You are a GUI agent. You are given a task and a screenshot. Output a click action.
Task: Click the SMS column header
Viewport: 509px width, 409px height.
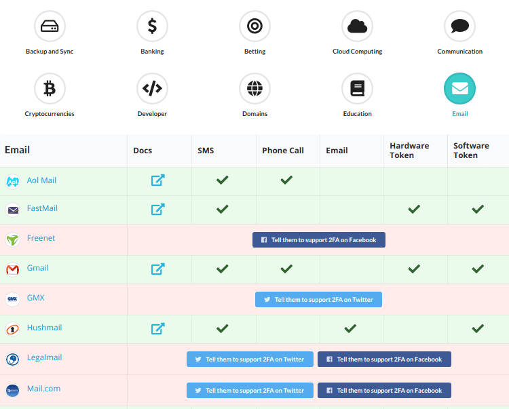[x=206, y=151]
